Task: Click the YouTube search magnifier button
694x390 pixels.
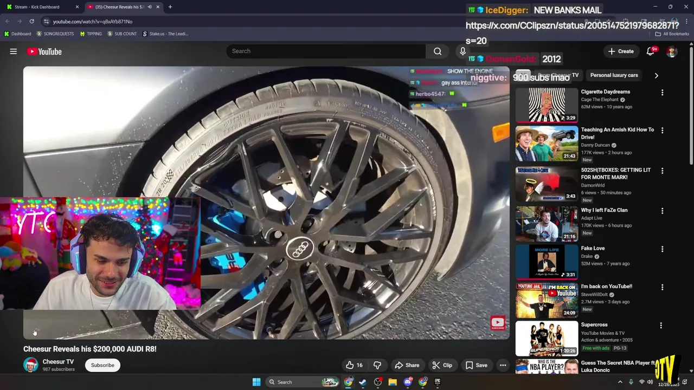Action: click(x=438, y=51)
